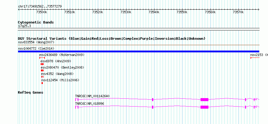The image size is (268, 124).
Task: Click the red loss glyph under esv2436489
Action: [x=42, y=58]
